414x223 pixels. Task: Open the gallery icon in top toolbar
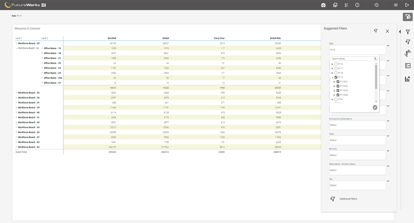[x=335, y=5]
